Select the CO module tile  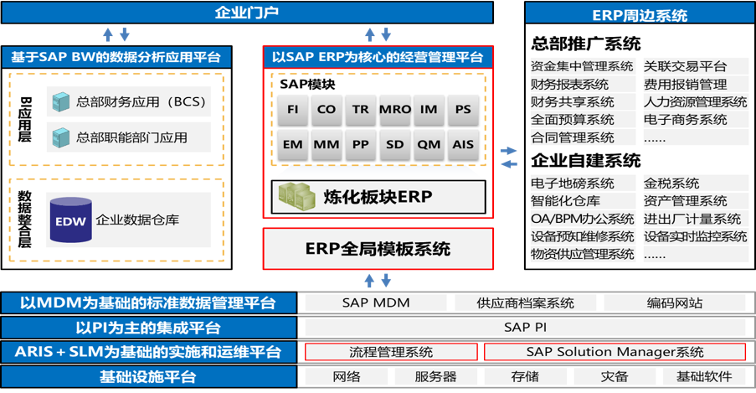[327, 109]
